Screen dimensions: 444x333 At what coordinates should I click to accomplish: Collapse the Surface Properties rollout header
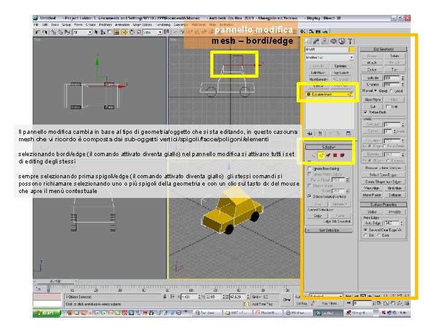pyautogui.click(x=384, y=205)
